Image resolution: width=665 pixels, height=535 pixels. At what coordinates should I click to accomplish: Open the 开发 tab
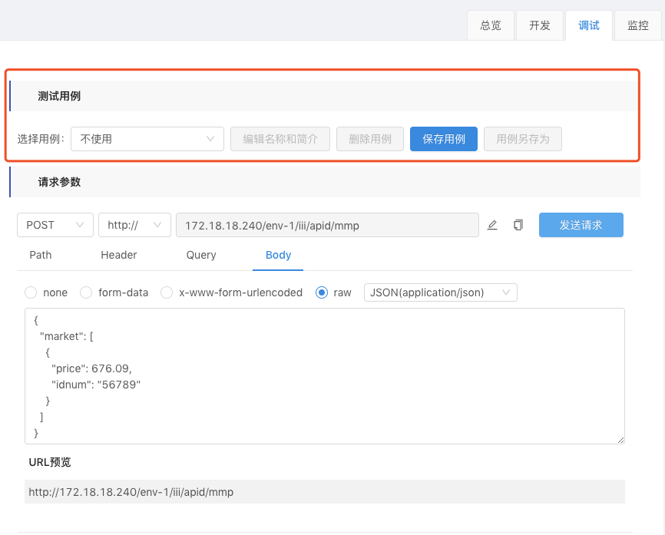click(540, 25)
